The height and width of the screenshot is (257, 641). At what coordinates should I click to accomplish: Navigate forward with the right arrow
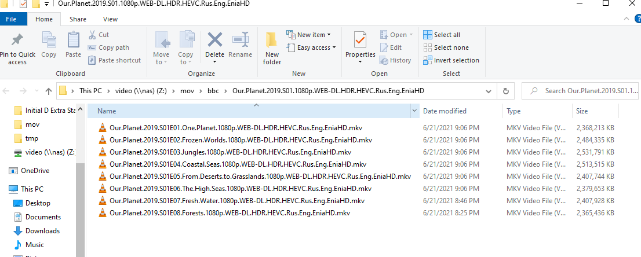click(23, 91)
